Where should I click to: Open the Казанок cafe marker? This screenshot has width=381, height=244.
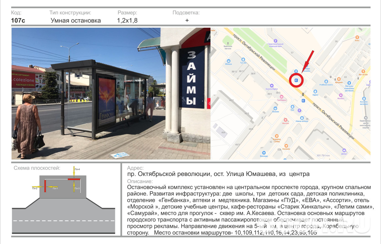coord(286,145)
